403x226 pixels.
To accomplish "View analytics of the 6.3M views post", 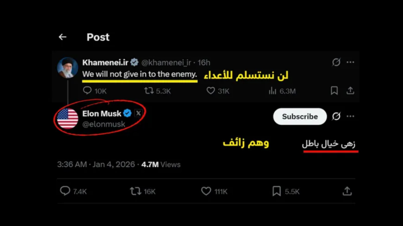I will tap(272, 91).
